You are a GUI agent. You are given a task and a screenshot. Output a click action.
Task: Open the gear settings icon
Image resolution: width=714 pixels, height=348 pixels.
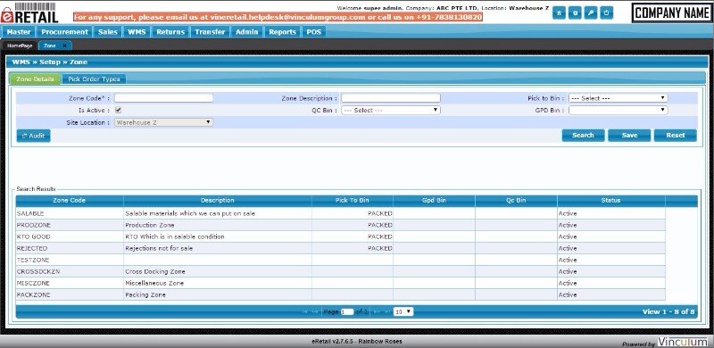pyautogui.click(x=575, y=13)
